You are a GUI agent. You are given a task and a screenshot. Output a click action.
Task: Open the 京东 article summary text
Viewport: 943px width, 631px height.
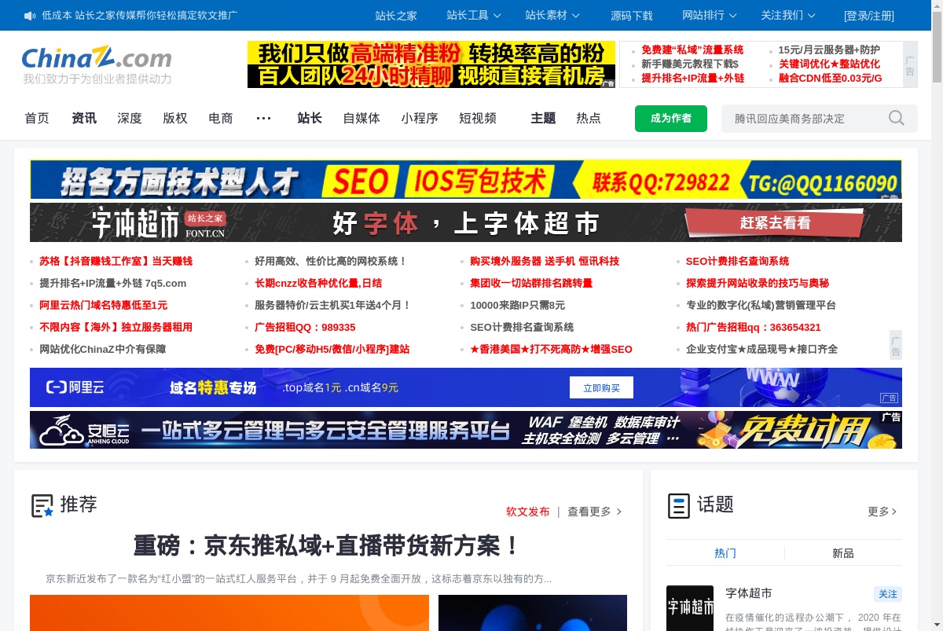point(299,579)
